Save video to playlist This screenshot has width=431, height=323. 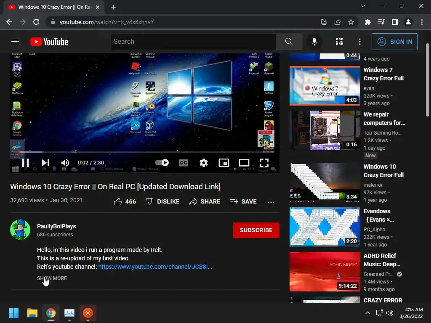tap(243, 201)
